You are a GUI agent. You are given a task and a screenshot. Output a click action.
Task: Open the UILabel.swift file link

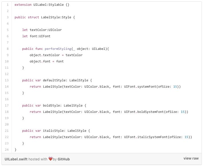pos(16,159)
